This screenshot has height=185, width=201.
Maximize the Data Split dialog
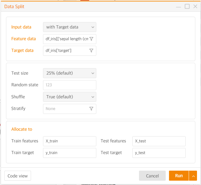tap(187, 6)
